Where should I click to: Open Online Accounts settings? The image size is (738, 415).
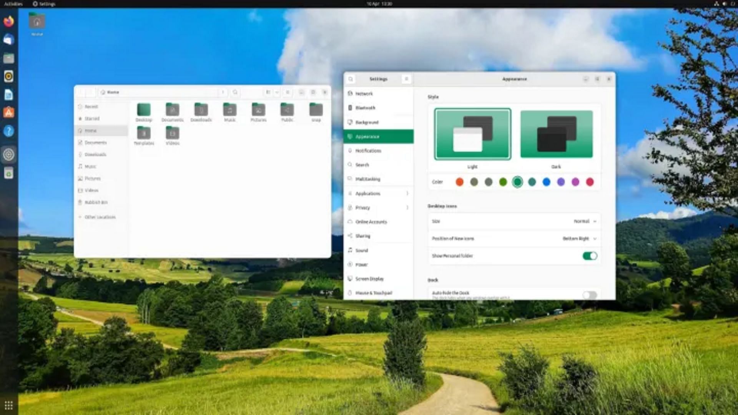379,222
